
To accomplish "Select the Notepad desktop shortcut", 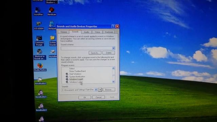I will pos(52,25).
